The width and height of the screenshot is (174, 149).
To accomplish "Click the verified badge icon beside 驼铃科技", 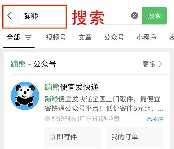I will pyautogui.click(x=47, y=119).
